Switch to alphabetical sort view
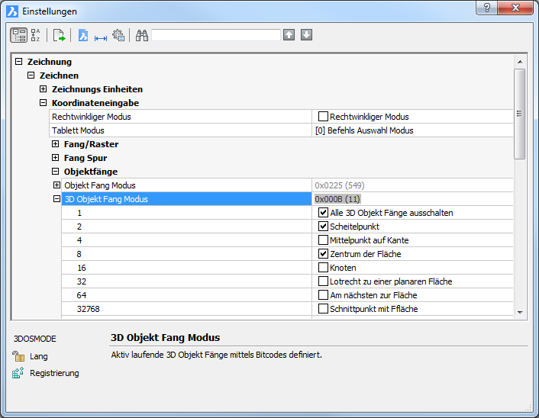 click(x=36, y=35)
